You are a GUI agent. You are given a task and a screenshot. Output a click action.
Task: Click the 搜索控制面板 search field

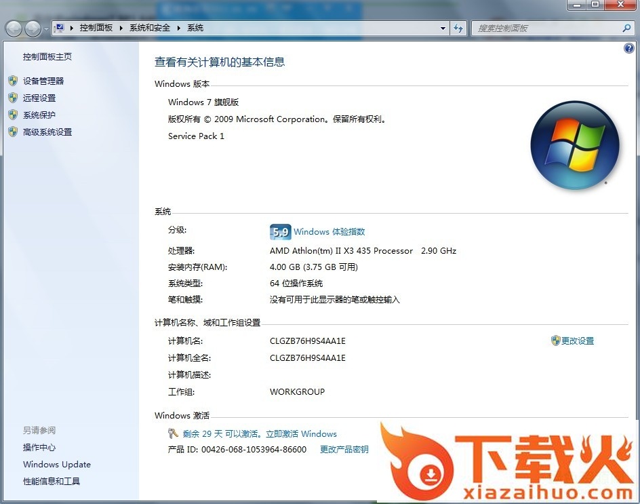click(546, 28)
